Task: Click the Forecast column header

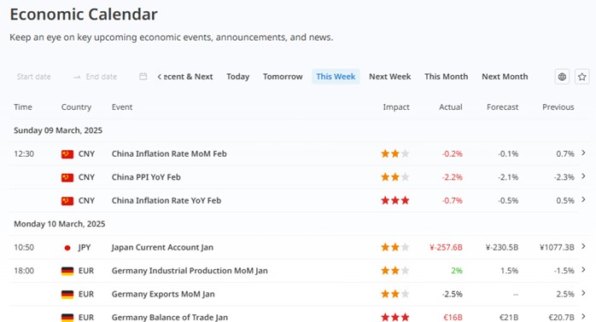Action: 502,107
